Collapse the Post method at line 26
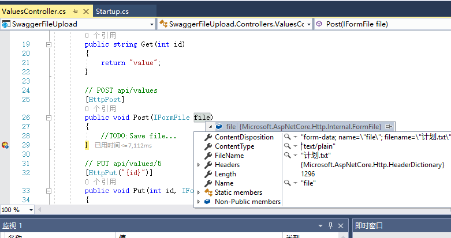 pyautogui.click(x=49, y=118)
